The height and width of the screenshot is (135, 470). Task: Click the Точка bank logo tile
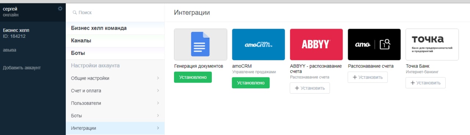(432, 44)
